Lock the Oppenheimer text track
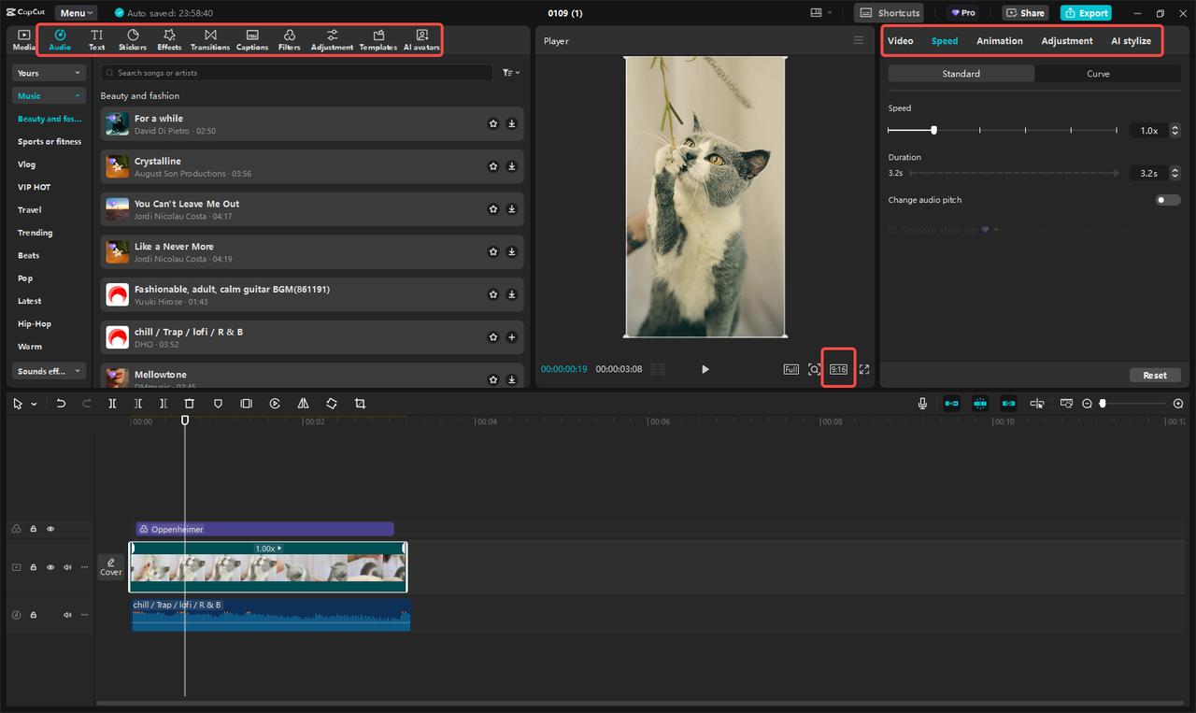The width and height of the screenshot is (1196, 713). point(33,528)
